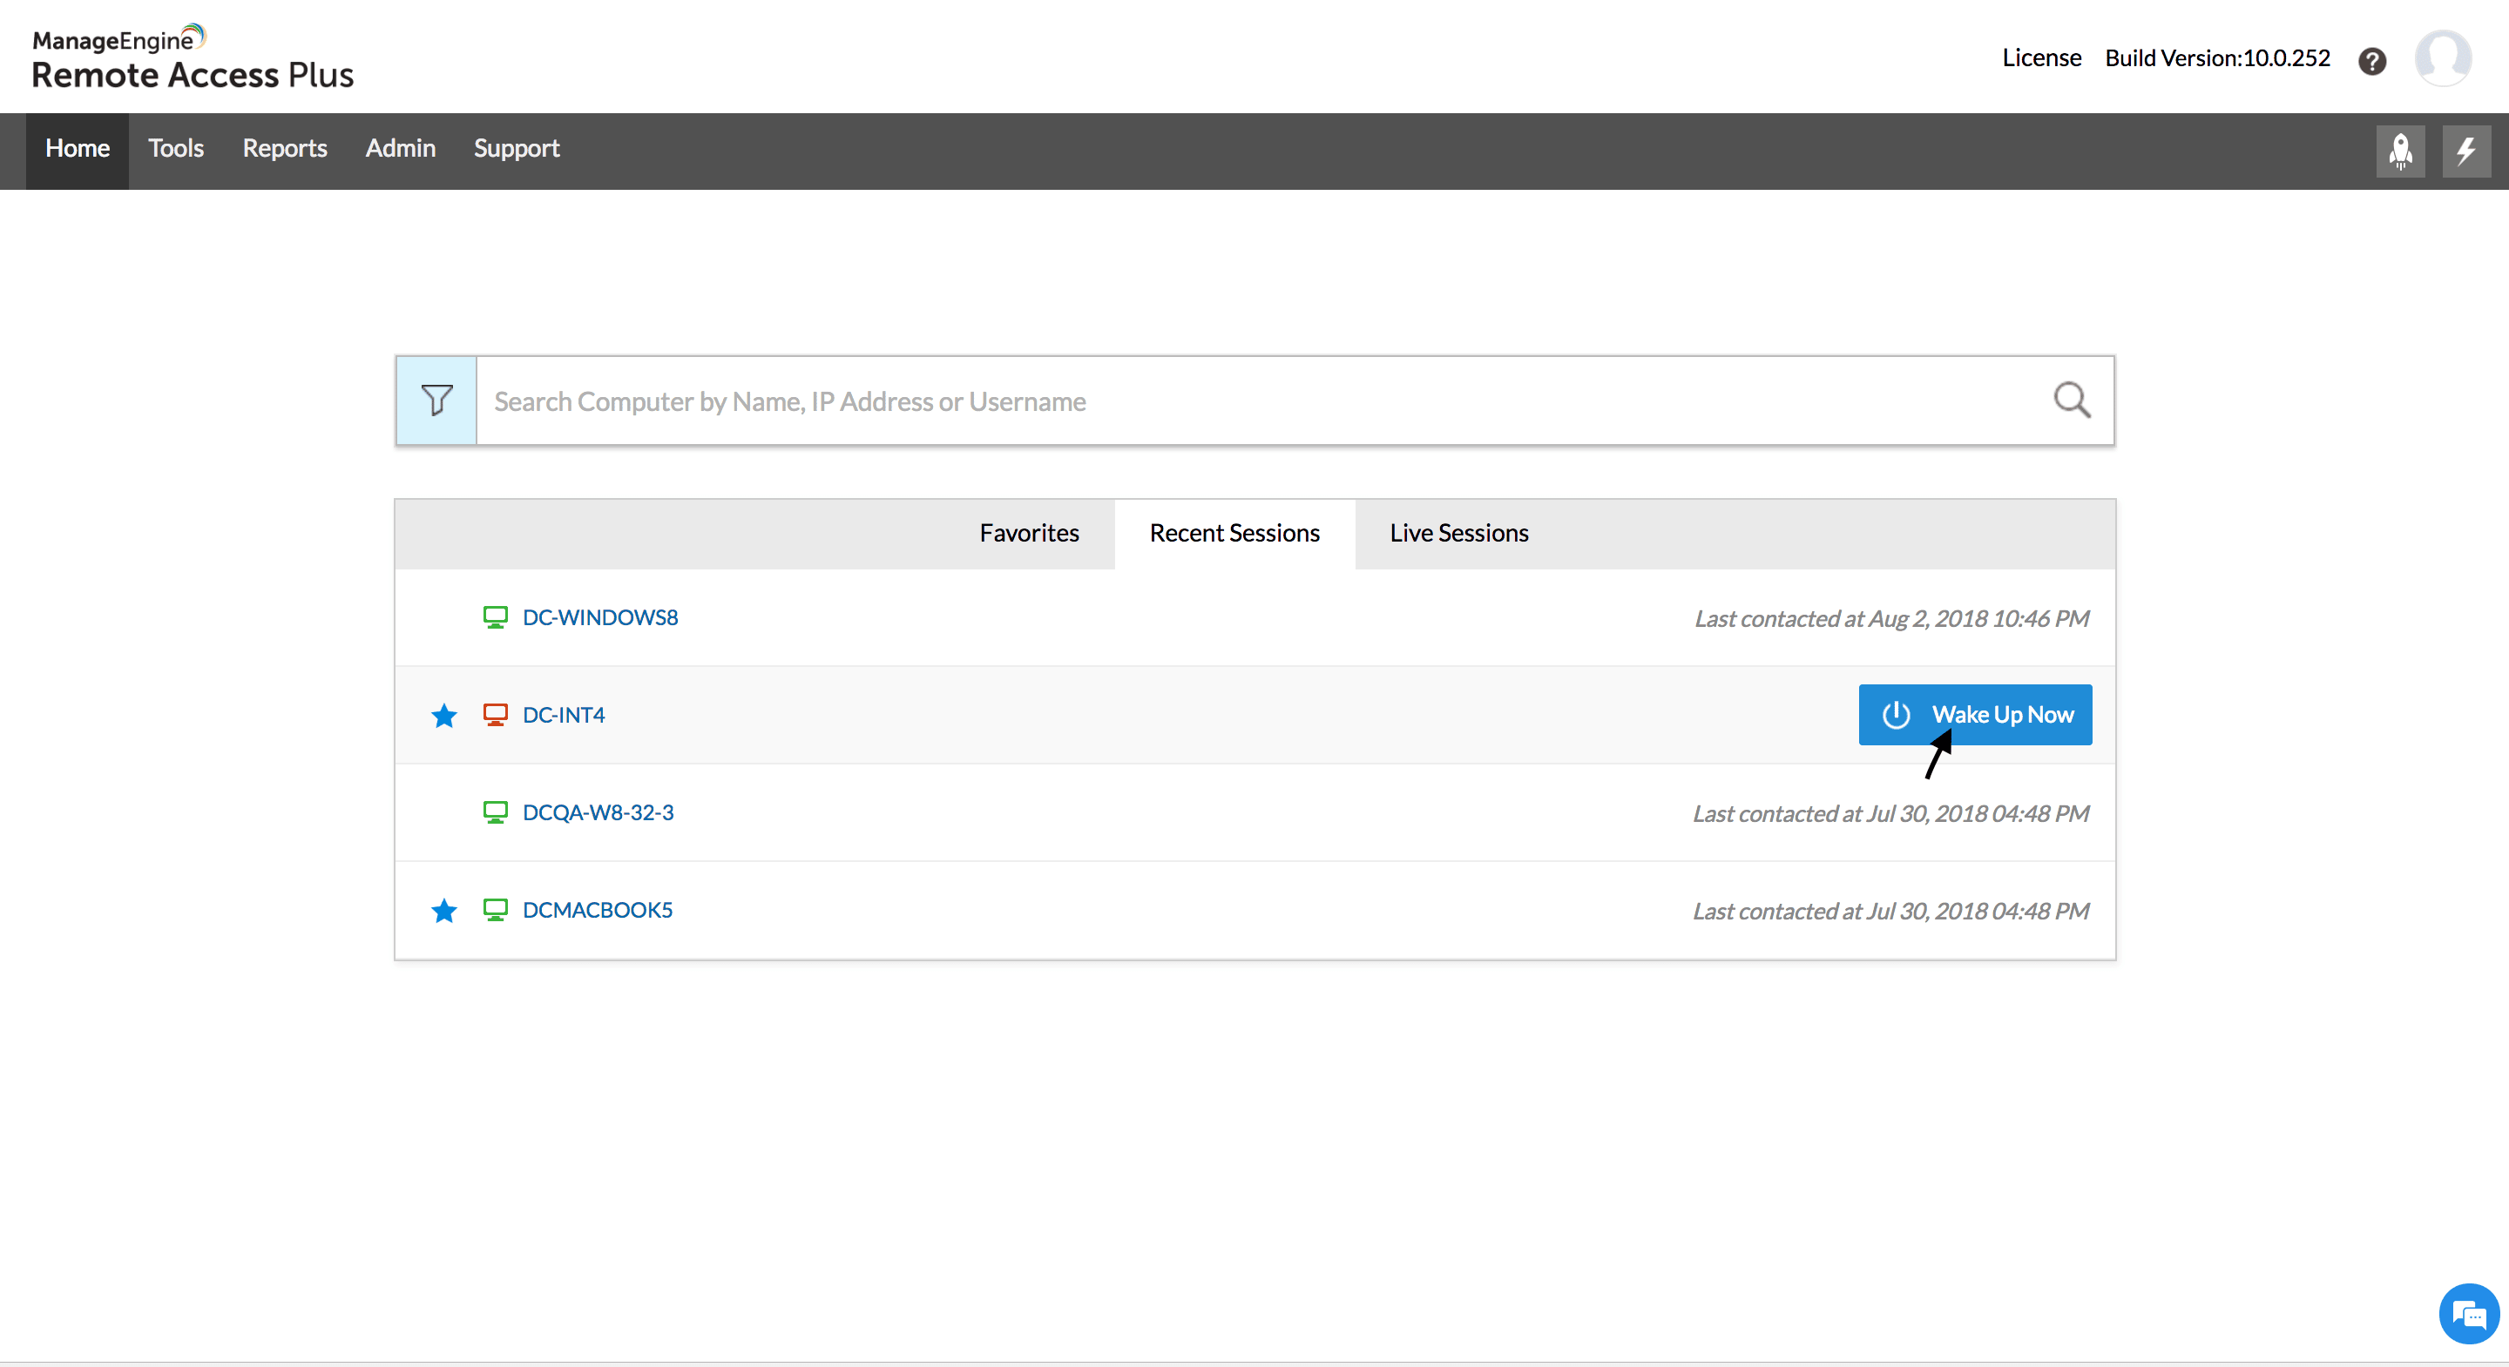Unfavorite DC-INT4 using its star
Viewport: 2509px width, 1367px height.
click(x=444, y=716)
